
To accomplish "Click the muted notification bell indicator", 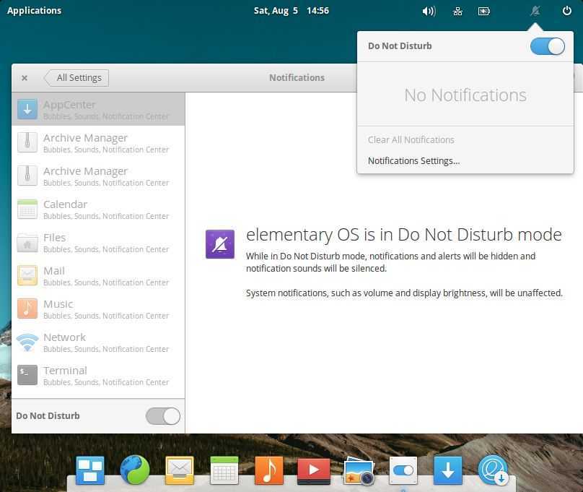I will tap(535, 11).
